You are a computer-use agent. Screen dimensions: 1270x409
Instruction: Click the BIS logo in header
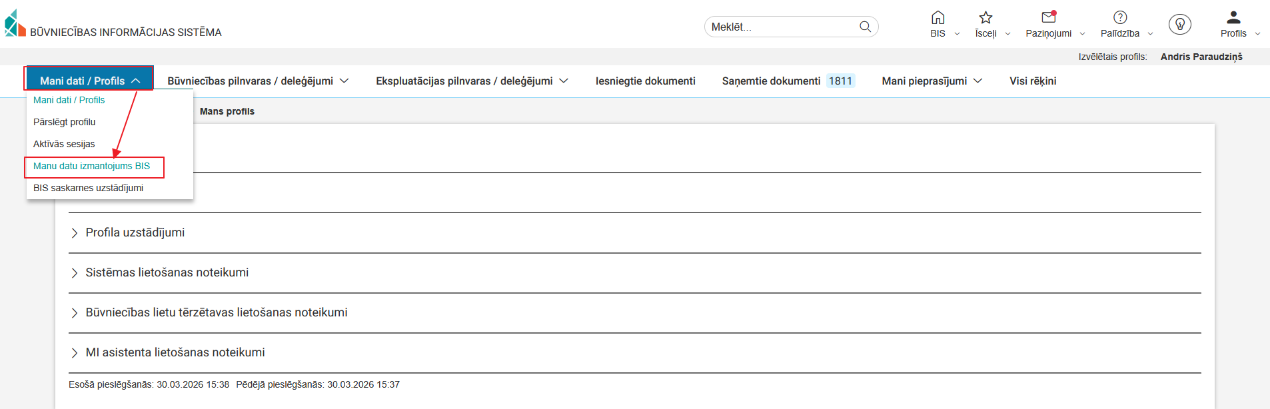pyautogui.click(x=15, y=24)
